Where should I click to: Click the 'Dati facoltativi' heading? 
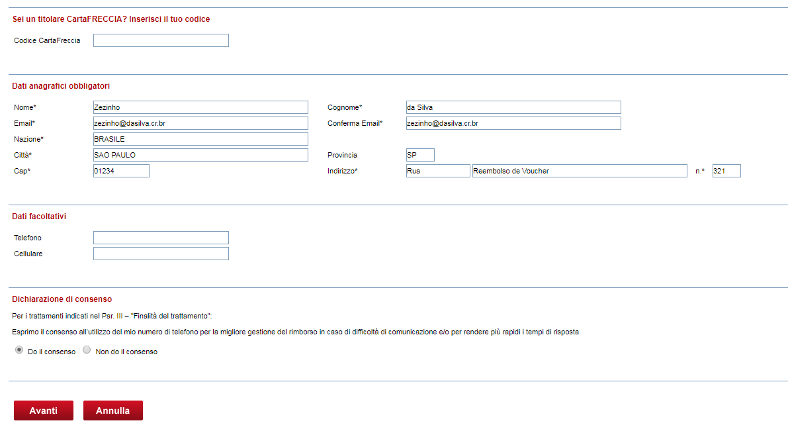point(39,216)
